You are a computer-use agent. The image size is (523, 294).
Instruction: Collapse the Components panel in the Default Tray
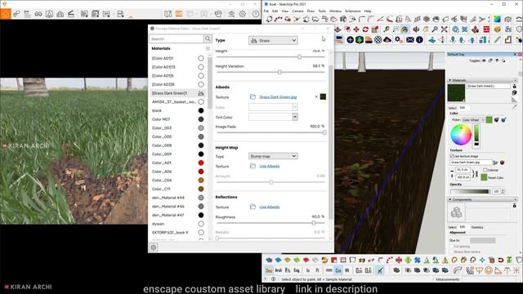[449, 199]
